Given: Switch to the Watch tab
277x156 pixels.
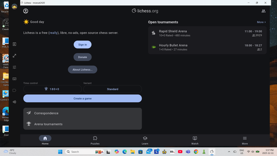Looking at the screenshot, I should point(195,140).
